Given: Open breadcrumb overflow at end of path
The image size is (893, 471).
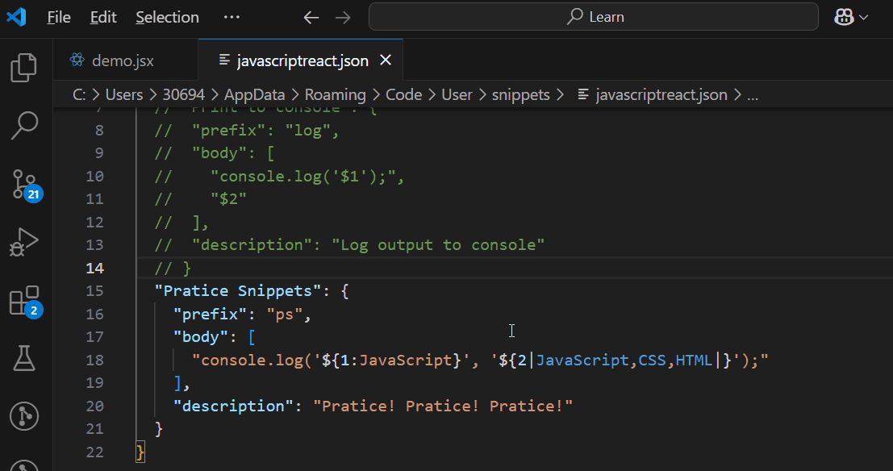Looking at the screenshot, I should tap(752, 94).
